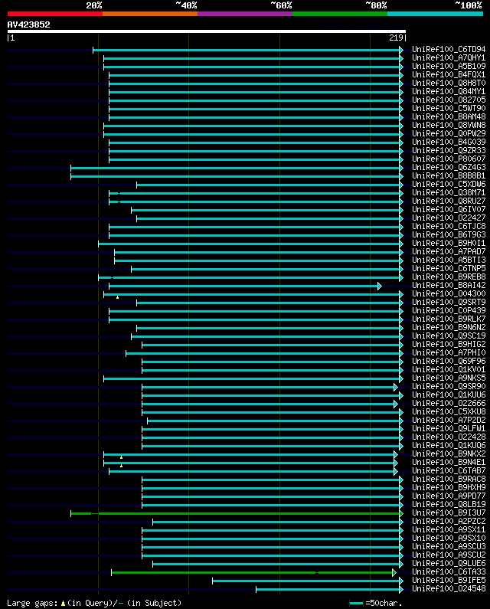
Task: Select the UniRef100_Q9LUE6 hit label
Action: click(449, 564)
